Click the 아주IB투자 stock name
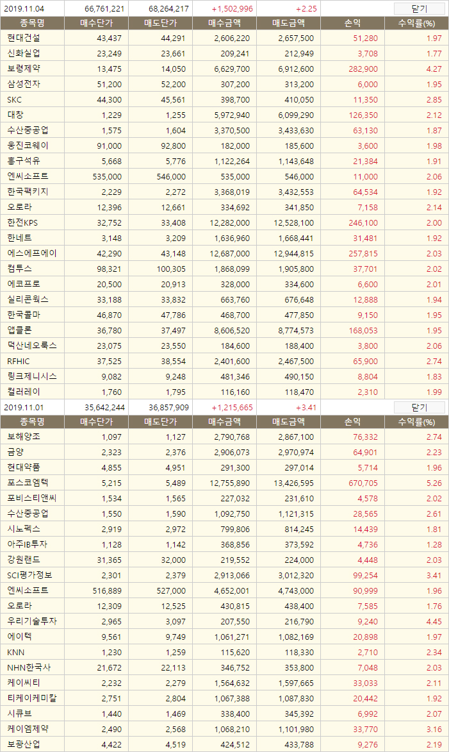The width and height of the screenshot is (449, 752). tap(28, 544)
